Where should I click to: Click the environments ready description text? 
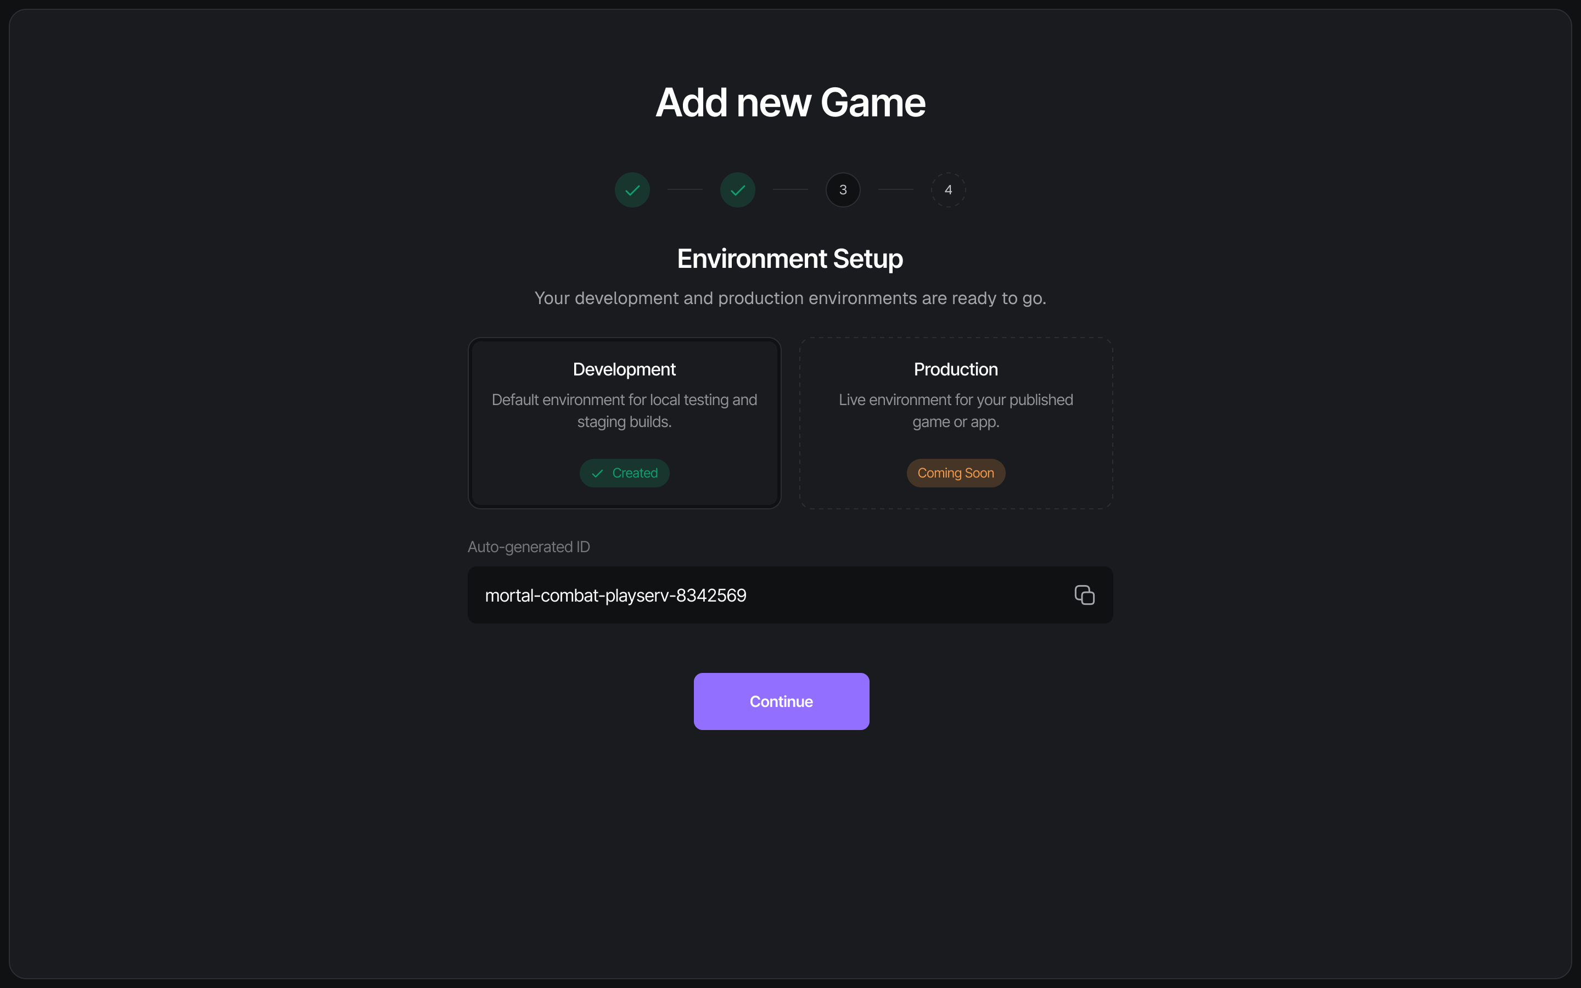click(x=790, y=298)
